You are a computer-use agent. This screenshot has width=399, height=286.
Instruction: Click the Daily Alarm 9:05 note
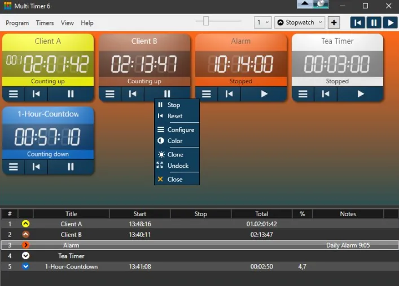click(x=348, y=245)
